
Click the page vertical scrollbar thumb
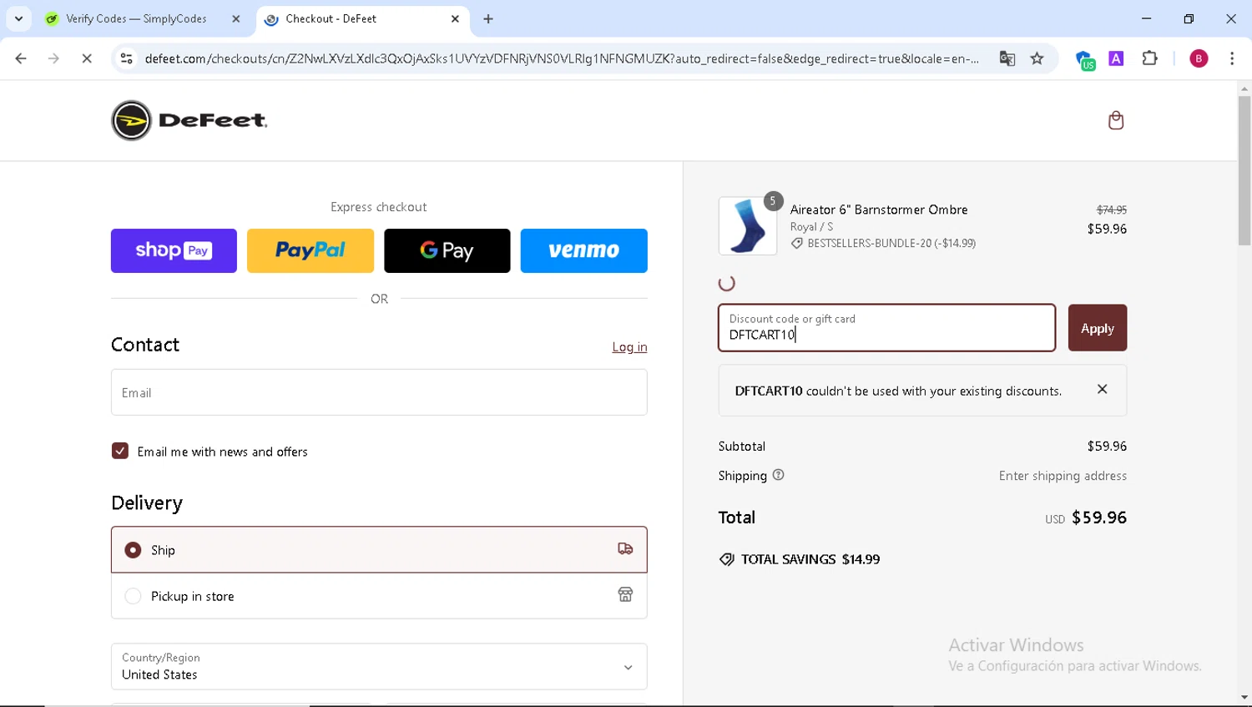coord(1244,170)
